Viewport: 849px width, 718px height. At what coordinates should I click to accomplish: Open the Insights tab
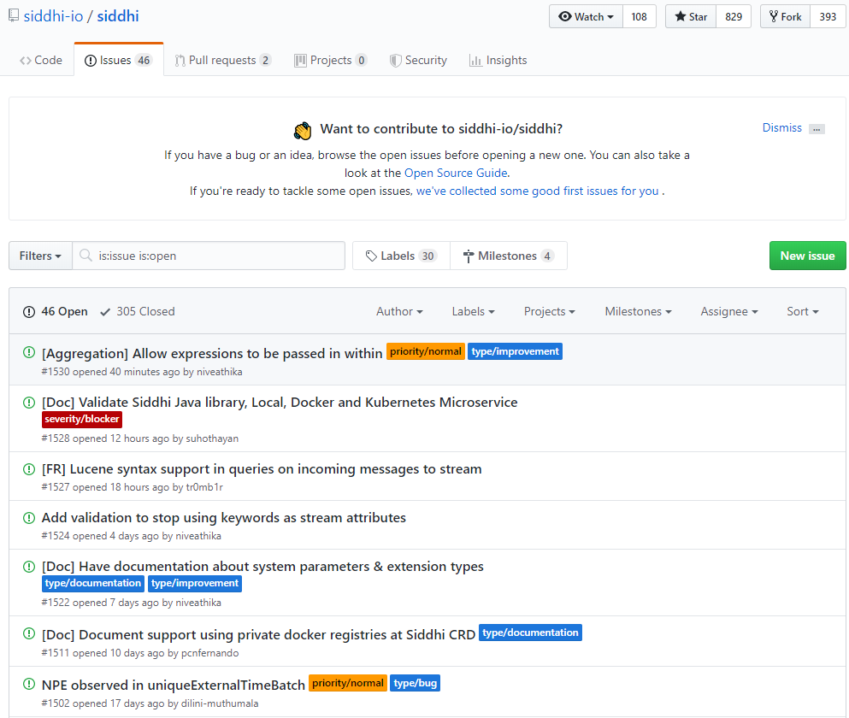click(x=498, y=61)
